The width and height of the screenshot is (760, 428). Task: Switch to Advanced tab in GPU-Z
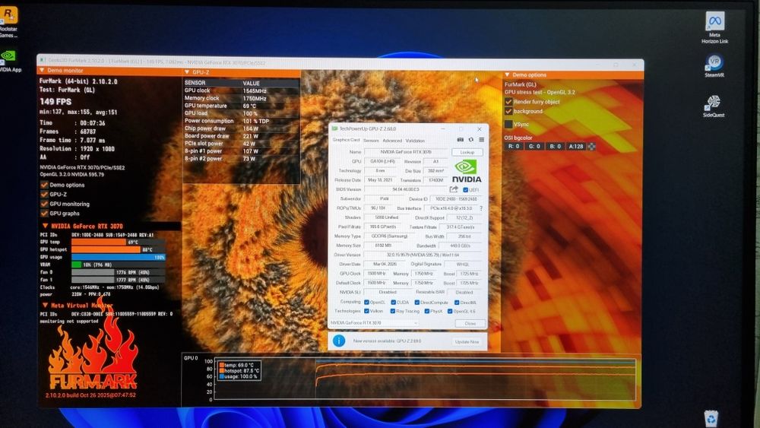pos(392,141)
